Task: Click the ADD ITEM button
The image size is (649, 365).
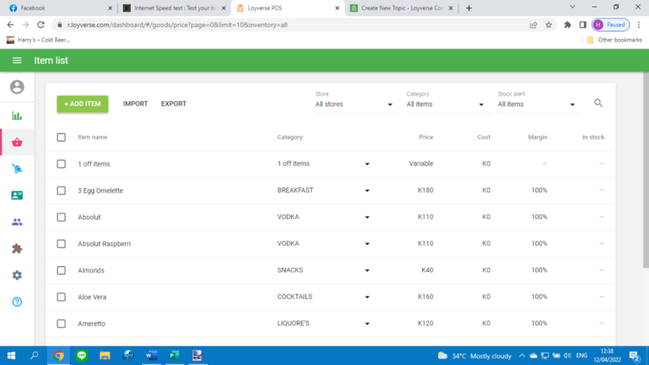Action: click(x=82, y=104)
